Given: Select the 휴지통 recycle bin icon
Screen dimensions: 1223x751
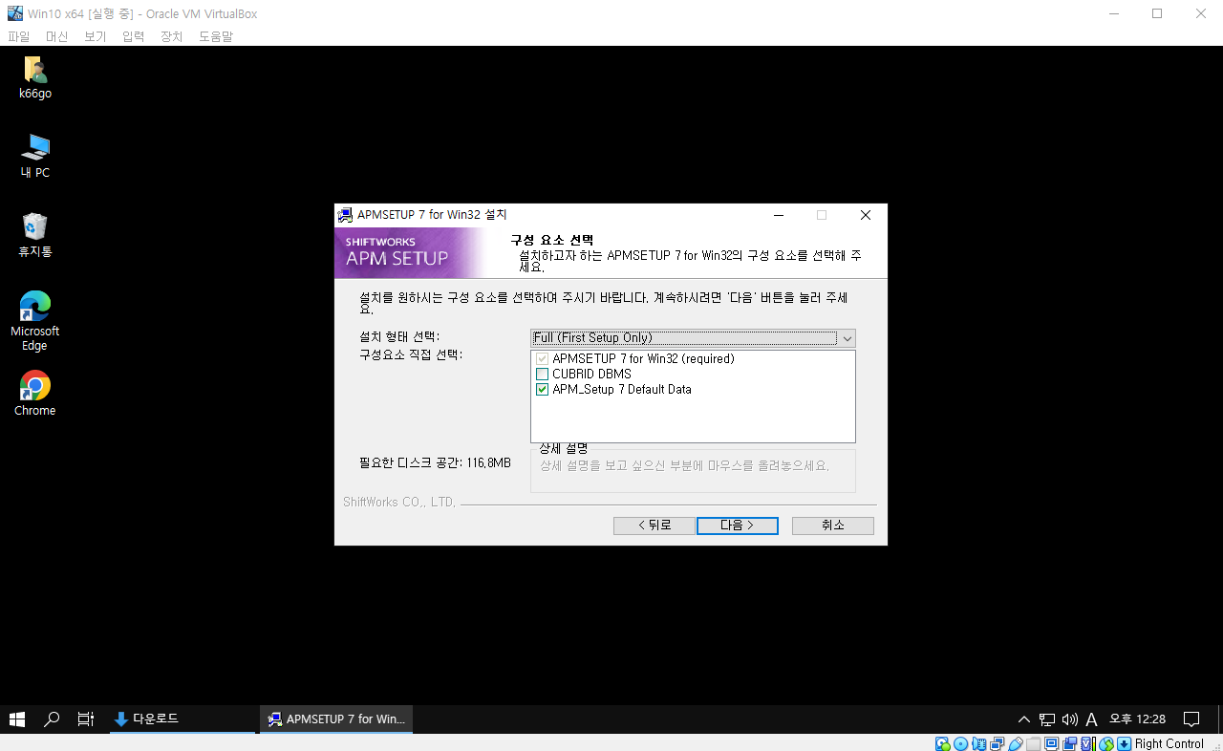Looking at the screenshot, I should 35,236.
